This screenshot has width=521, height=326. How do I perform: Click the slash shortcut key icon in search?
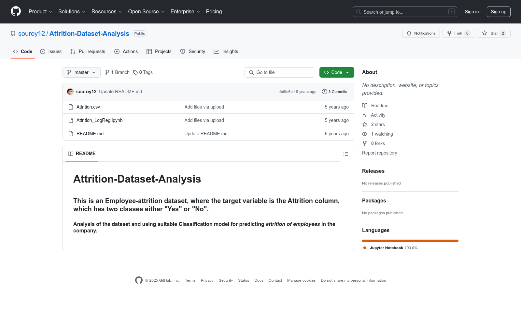pyautogui.click(x=451, y=12)
